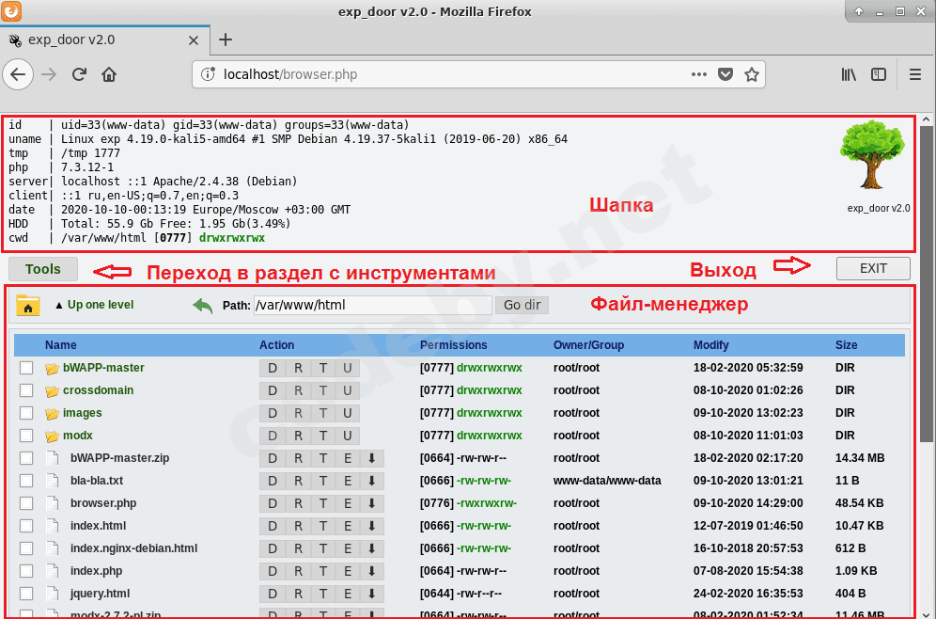Click the home folder icon in file manager
The image size is (936, 619).
click(28, 306)
